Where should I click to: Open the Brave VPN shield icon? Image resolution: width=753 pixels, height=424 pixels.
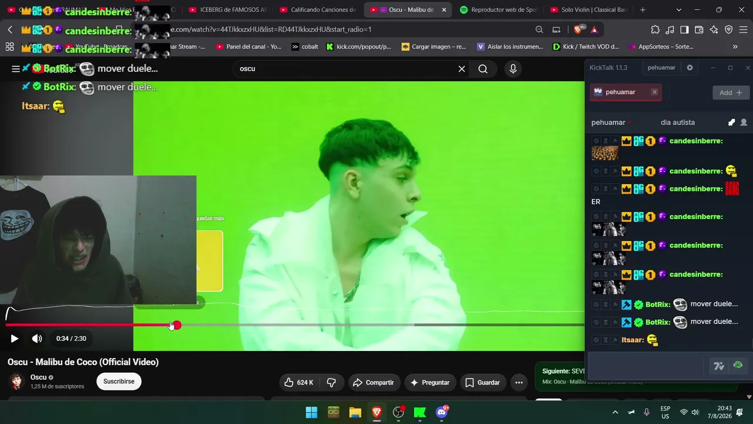tap(729, 29)
